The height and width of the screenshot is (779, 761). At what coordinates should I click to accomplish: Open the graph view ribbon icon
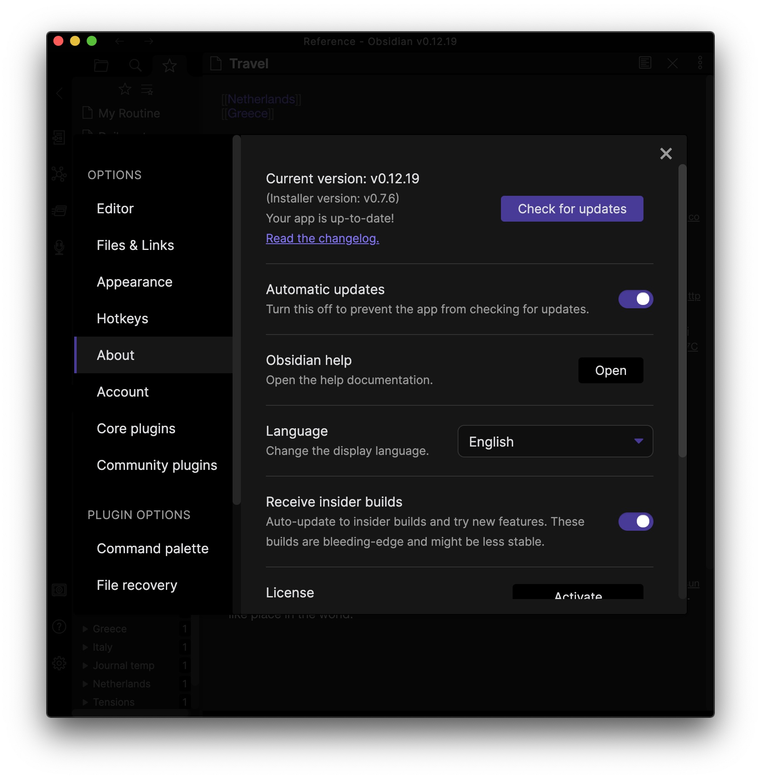59,174
